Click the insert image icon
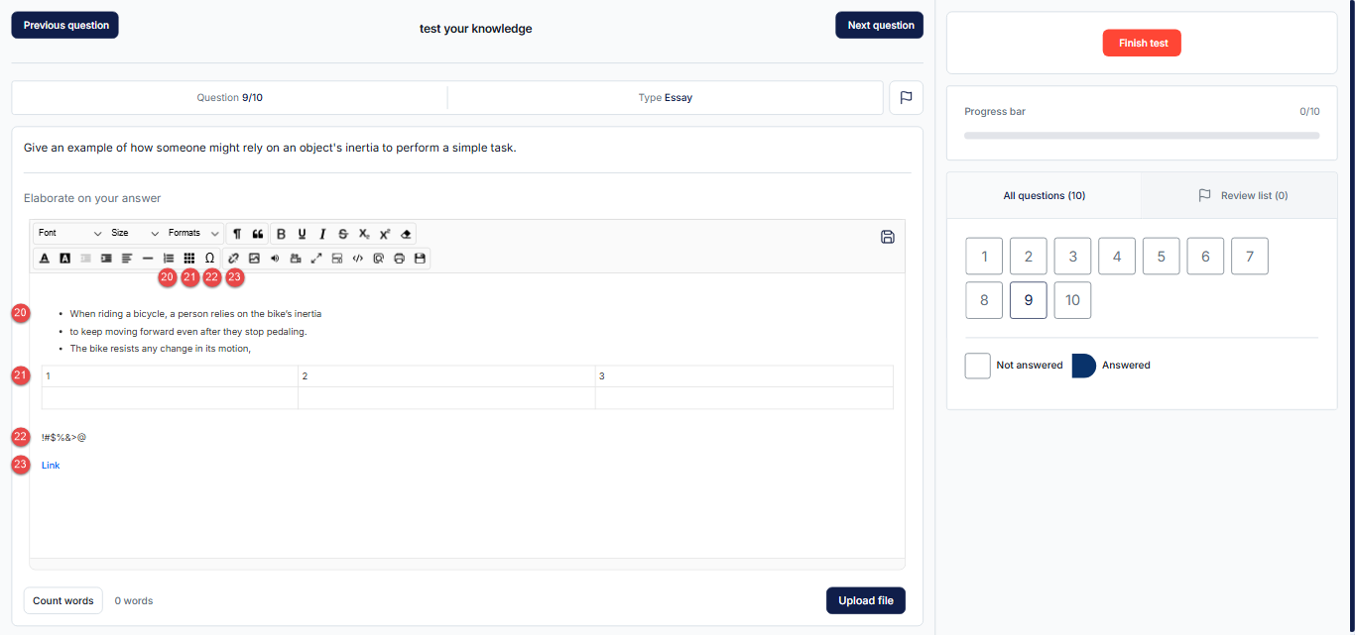 254,258
